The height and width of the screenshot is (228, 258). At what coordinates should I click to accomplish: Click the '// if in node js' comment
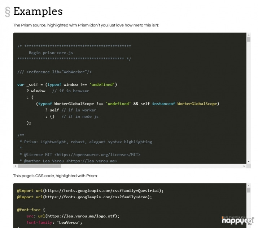pos(80,117)
